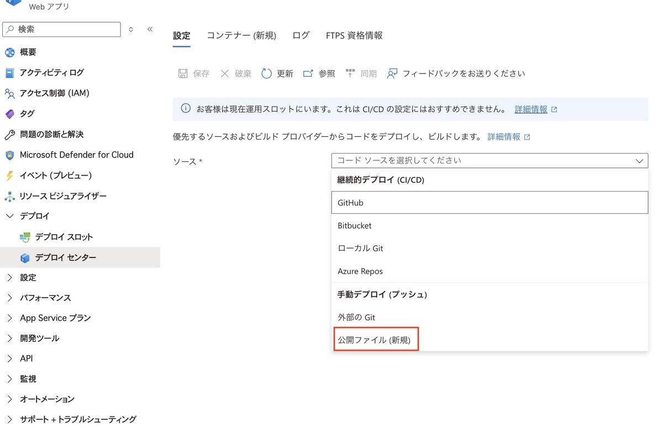Click the 更新 refresh button label

[x=285, y=73]
